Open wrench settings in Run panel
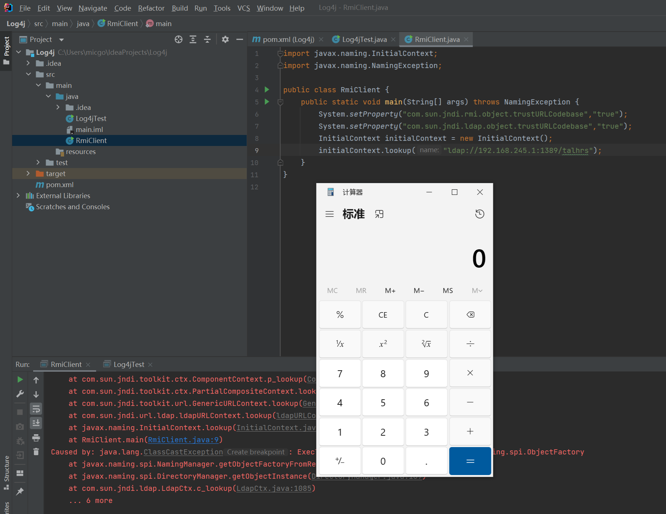Image resolution: width=666 pixels, height=514 pixels. tap(20, 394)
